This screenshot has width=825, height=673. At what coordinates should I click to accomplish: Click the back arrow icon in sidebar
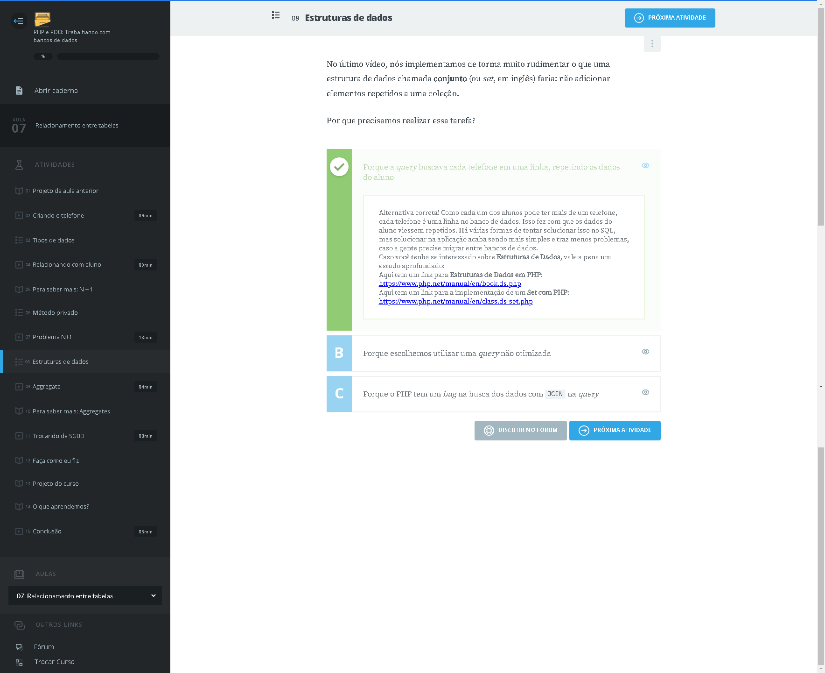(x=19, y=21)
